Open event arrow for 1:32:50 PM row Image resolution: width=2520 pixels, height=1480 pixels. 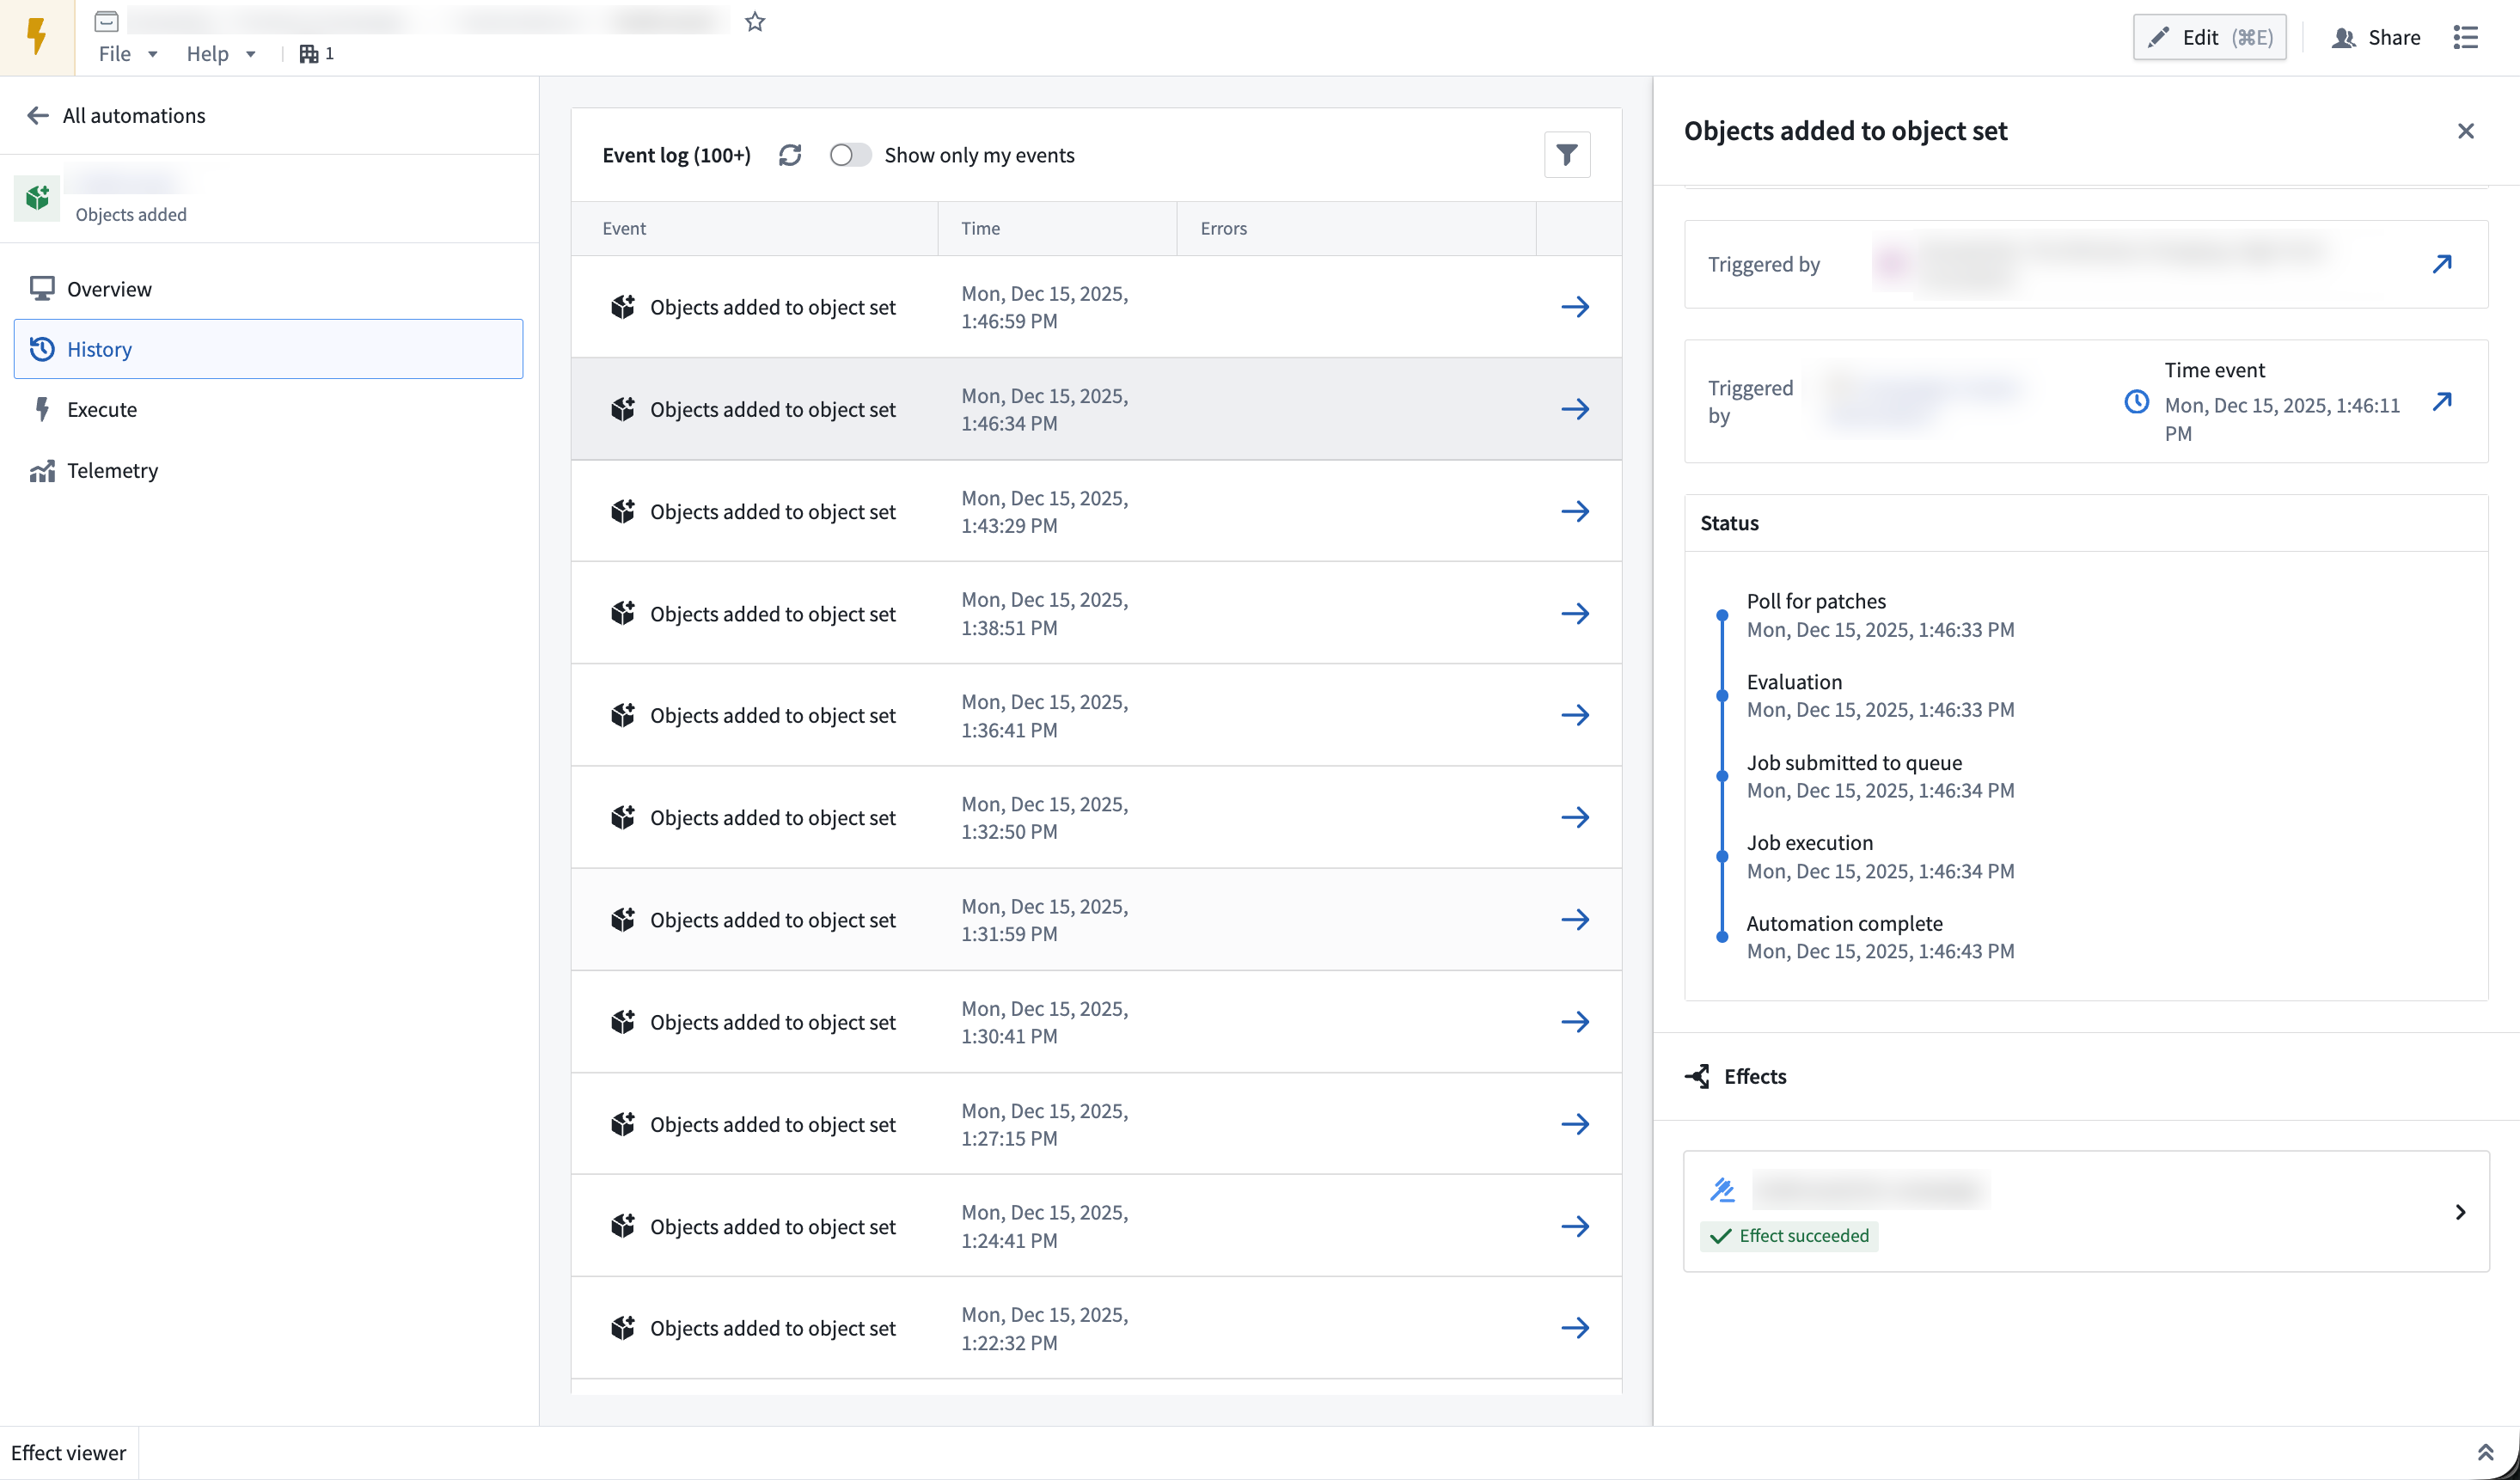[1575, 817]
